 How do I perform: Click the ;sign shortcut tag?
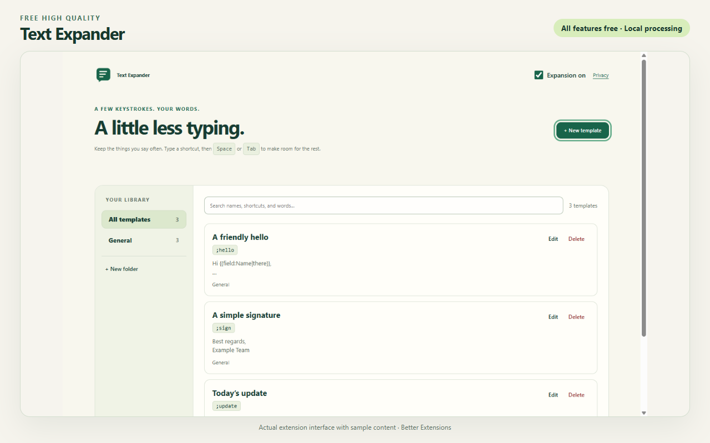[224, 328]
